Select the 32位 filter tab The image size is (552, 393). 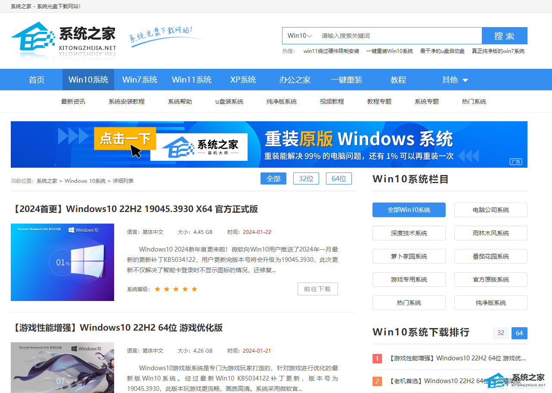[306, 178]
